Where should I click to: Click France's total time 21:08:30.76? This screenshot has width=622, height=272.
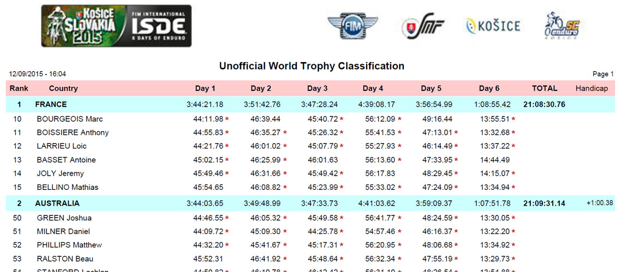pyautogui.click(x=544, y=104)
